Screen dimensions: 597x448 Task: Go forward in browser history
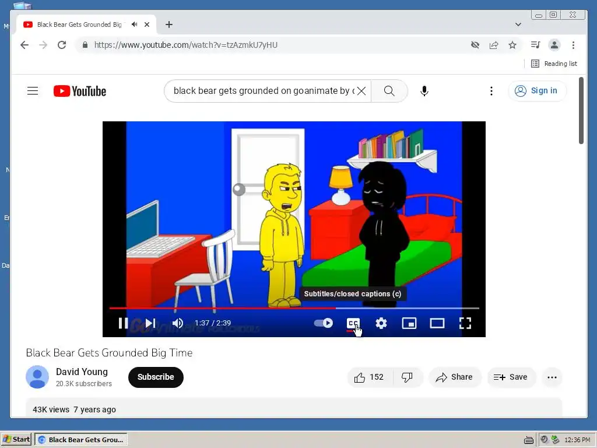click(x=43, y=45)
